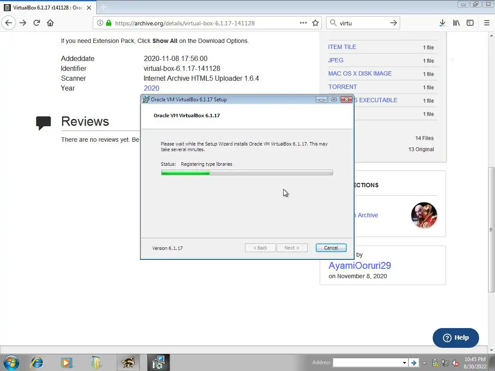Open the browser downloads panel

[x=442, y=23]
